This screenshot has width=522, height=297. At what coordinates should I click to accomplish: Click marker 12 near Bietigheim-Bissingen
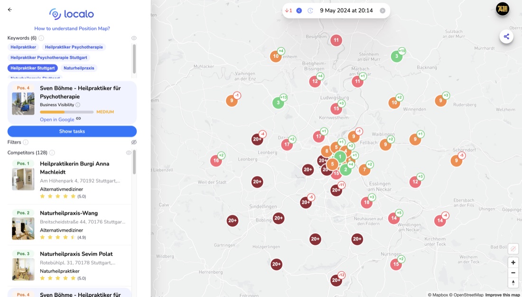[315, 81]
